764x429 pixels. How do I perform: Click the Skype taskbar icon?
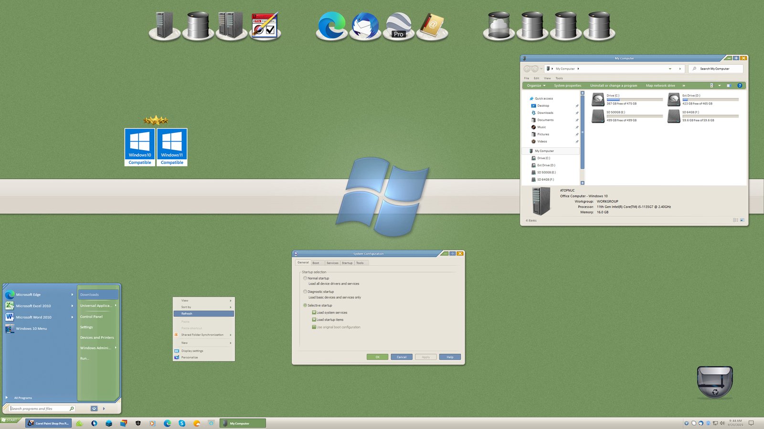[x=182, y=423]
